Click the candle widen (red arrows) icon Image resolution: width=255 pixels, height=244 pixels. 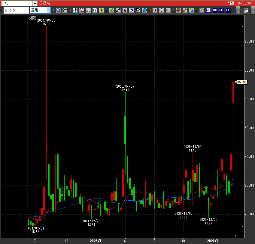155,10
